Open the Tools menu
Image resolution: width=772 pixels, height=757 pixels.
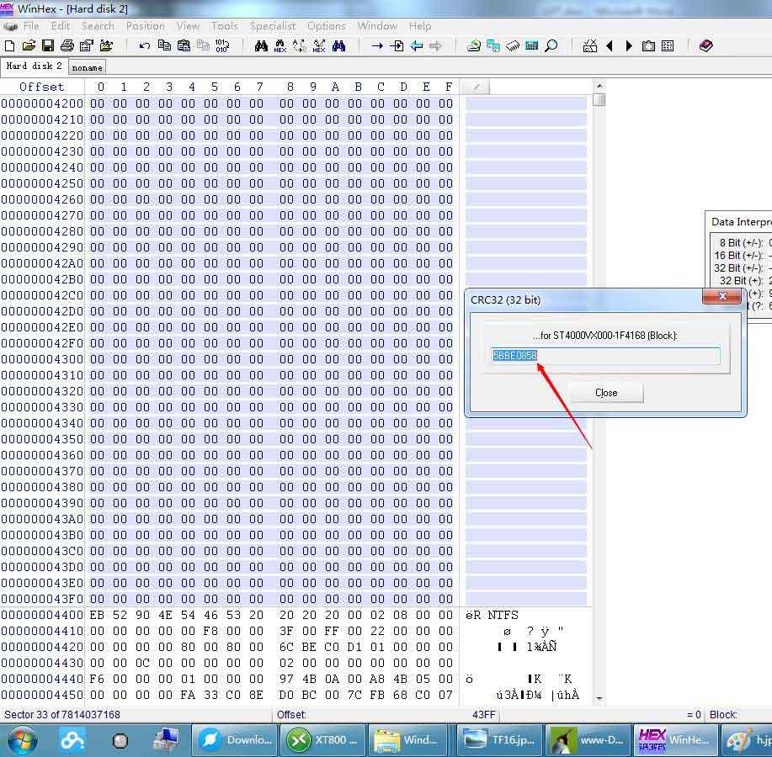tap(225, 26)
